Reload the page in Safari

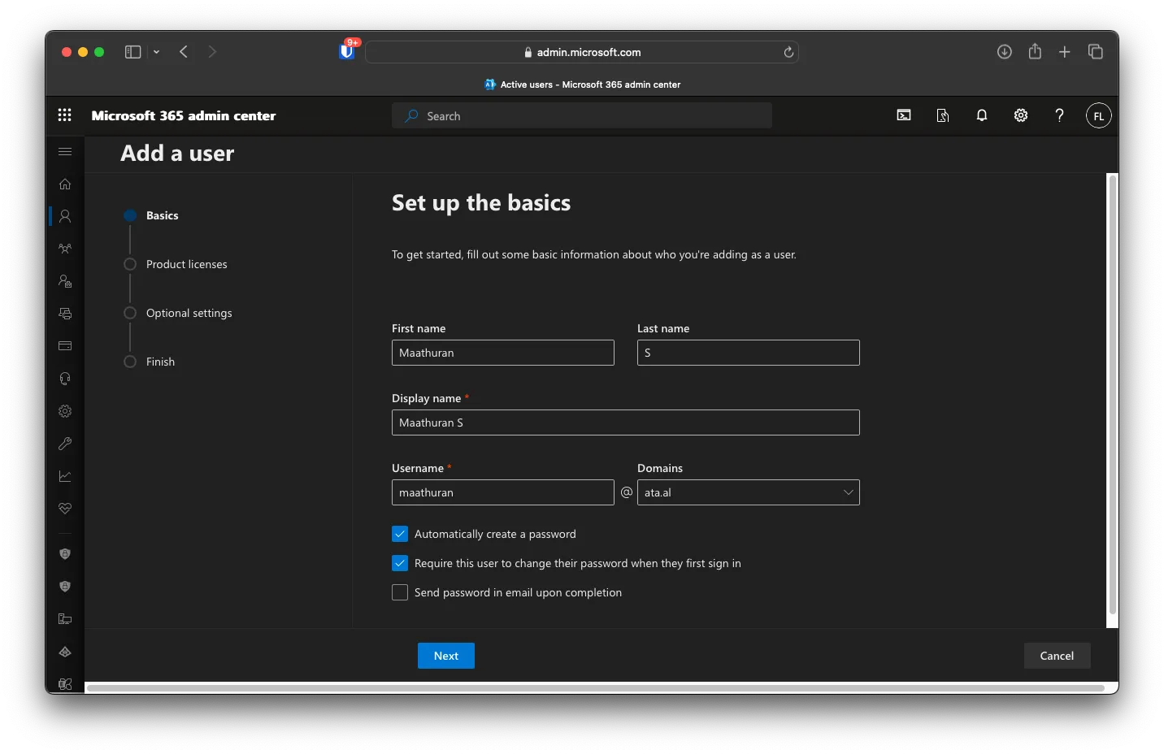click(x=788, y=52)
